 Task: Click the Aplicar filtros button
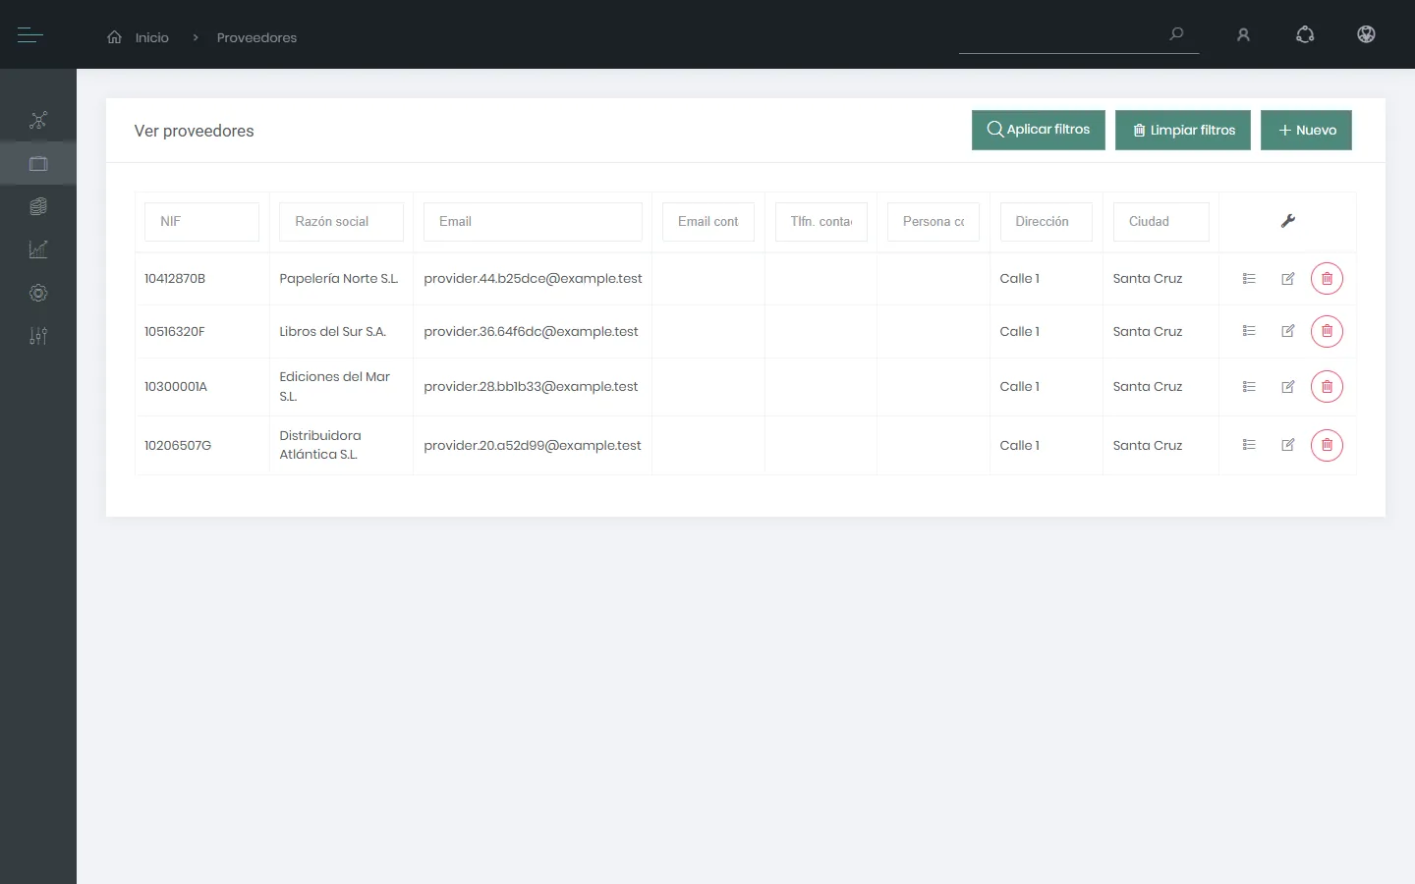[x=1039, y=130]
